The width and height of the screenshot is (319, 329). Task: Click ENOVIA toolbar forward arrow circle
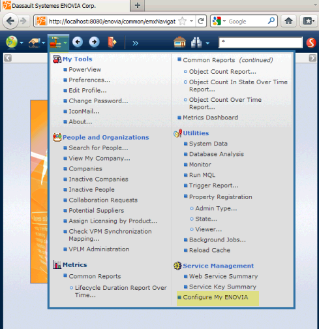(94, 42)
